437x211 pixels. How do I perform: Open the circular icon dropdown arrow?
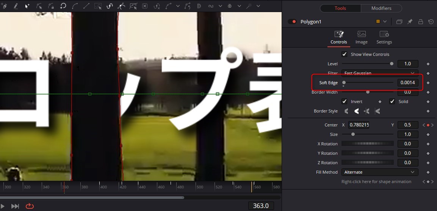pyautogui.click(x=239, y=6)
